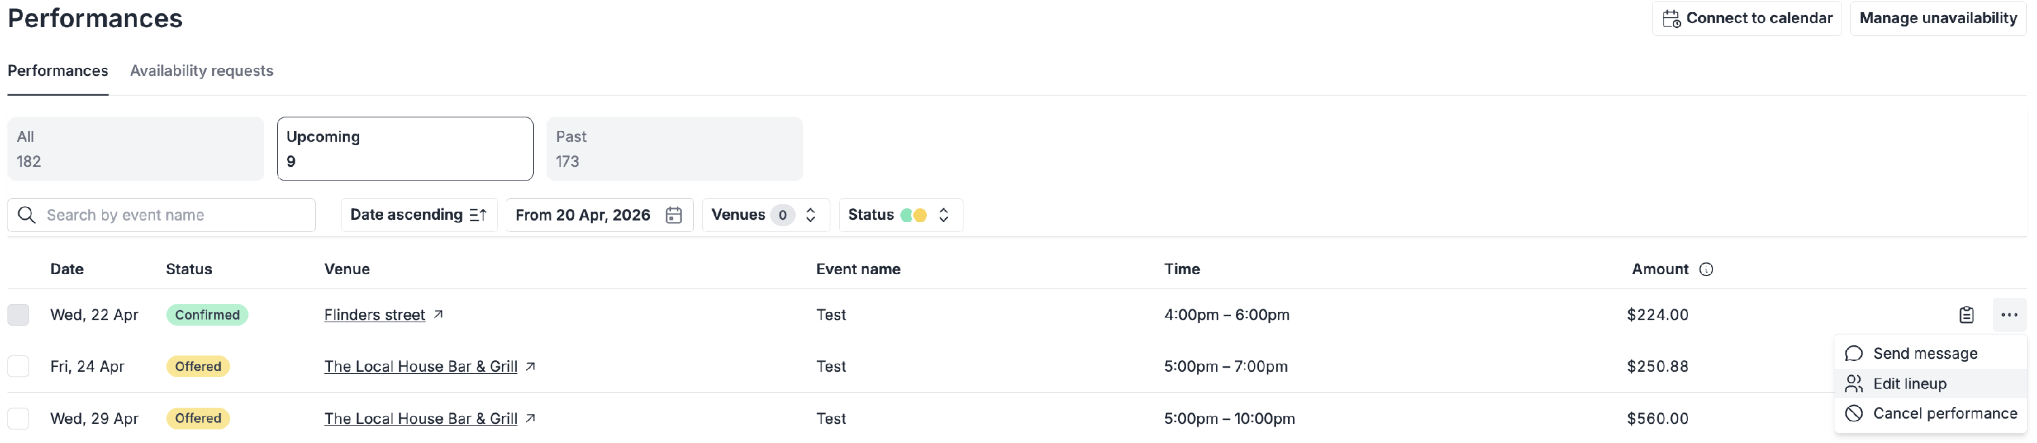Open Flinders street external link arrow
This screenshot has width=2037, height=443.
point(438,314)
